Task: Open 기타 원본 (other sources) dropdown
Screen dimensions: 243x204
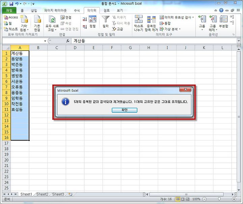Action: tap(24, 23)
